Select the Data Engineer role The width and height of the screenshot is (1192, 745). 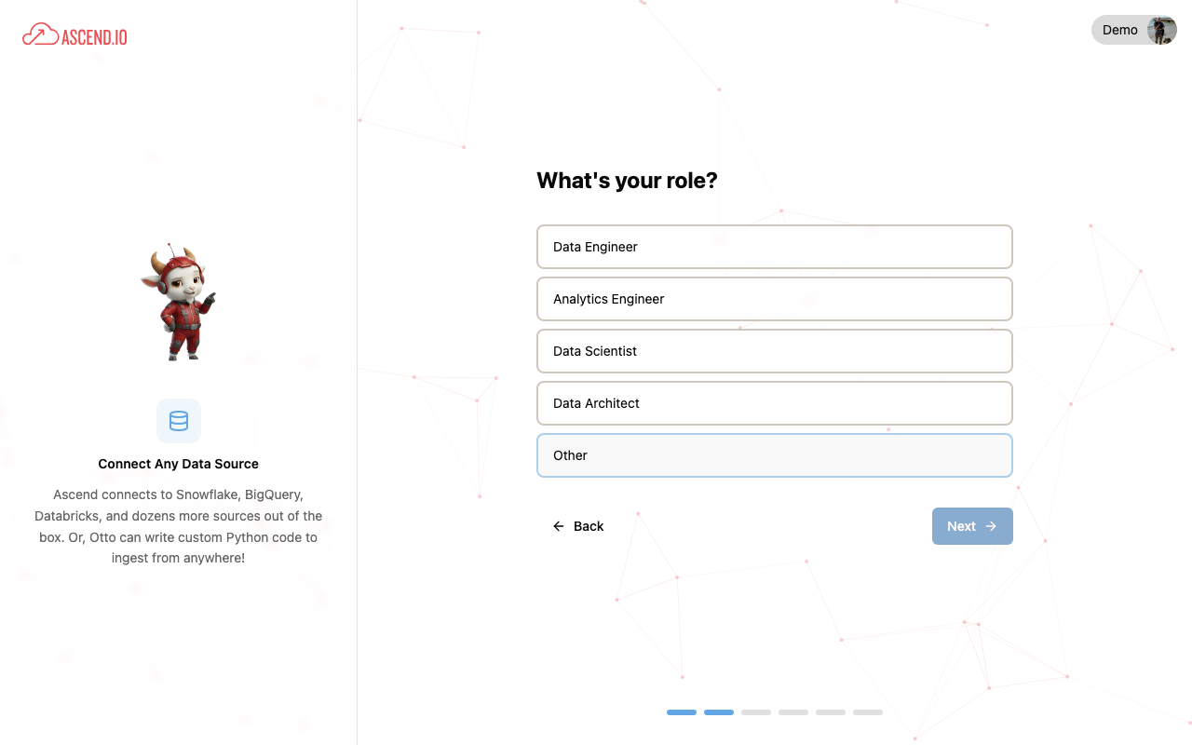(775, 247)
